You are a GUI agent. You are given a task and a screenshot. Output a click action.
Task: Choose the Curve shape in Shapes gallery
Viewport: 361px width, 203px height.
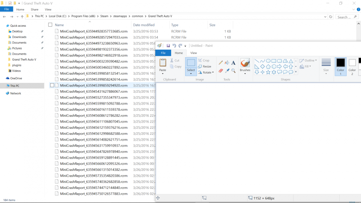(x=262, y=61)
